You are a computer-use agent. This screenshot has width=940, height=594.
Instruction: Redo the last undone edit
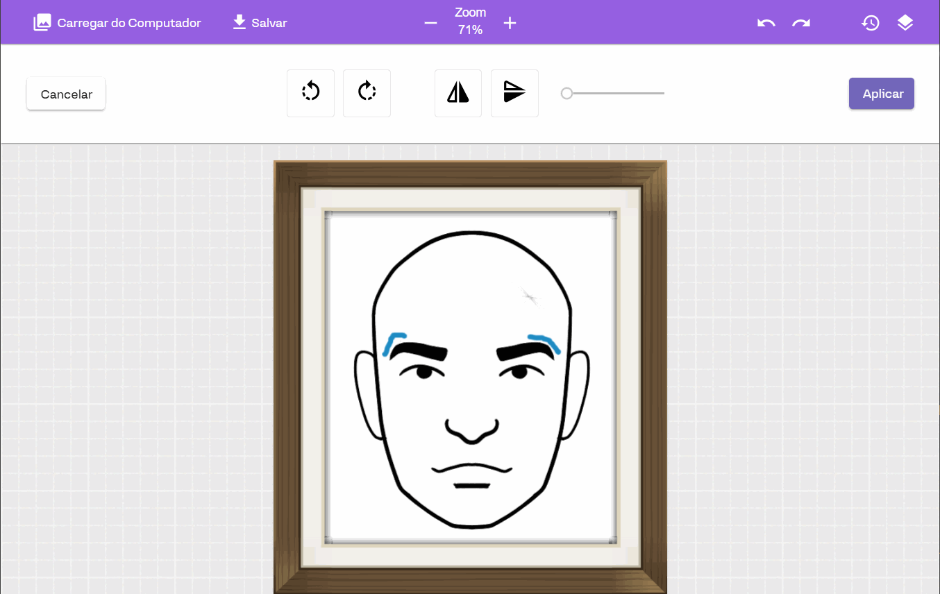point(801,23)
